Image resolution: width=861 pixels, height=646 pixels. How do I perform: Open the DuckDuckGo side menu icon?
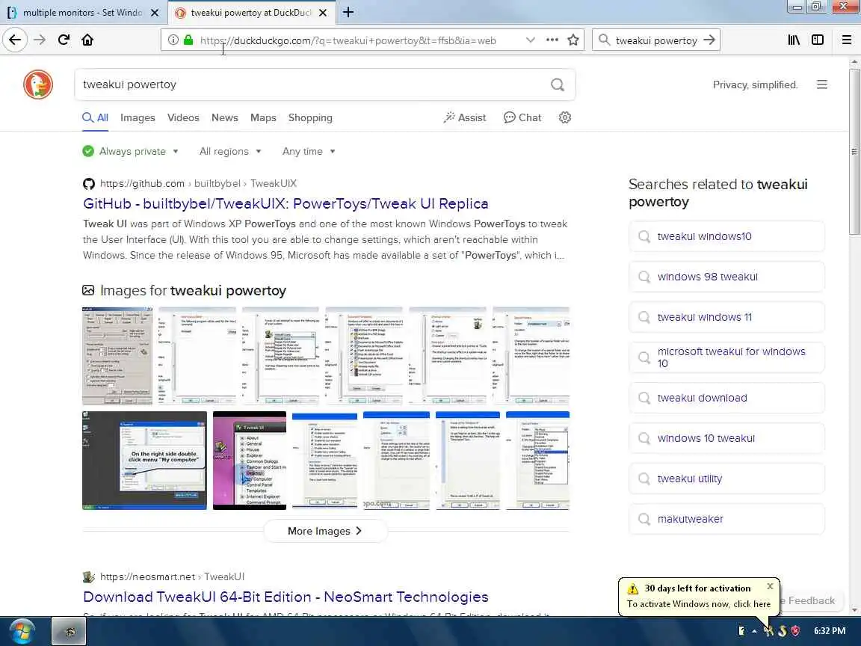pyautogui.click(x=821, y=84)
